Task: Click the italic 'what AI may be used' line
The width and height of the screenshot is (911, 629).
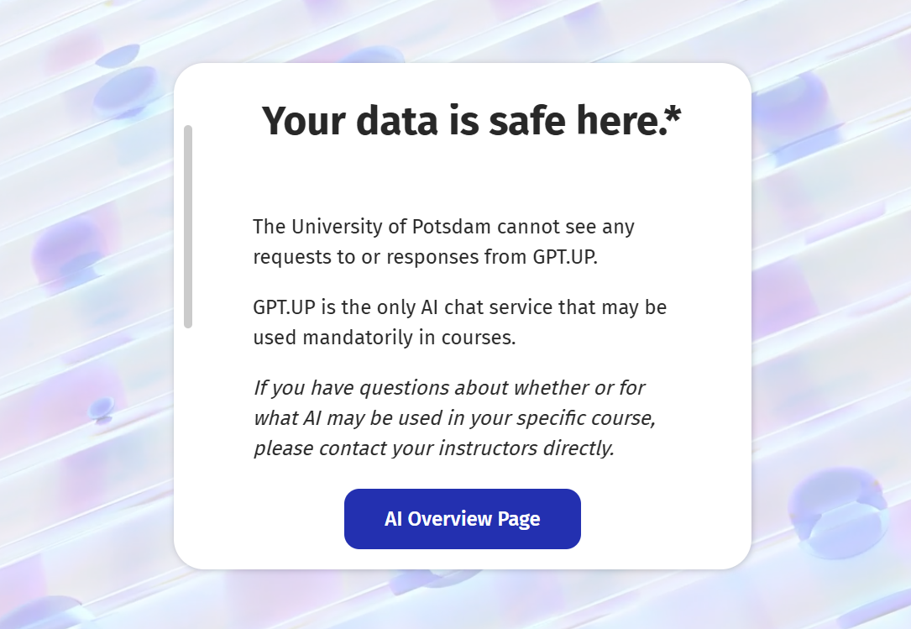Action: 453,418
